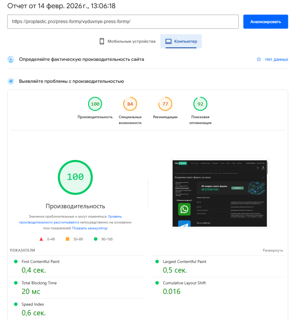Screen dimensions: 289x320
Task: Click the mobile phone icon beside Мобильные устройства
Action: pyautogui.click(x=102, y=41)
